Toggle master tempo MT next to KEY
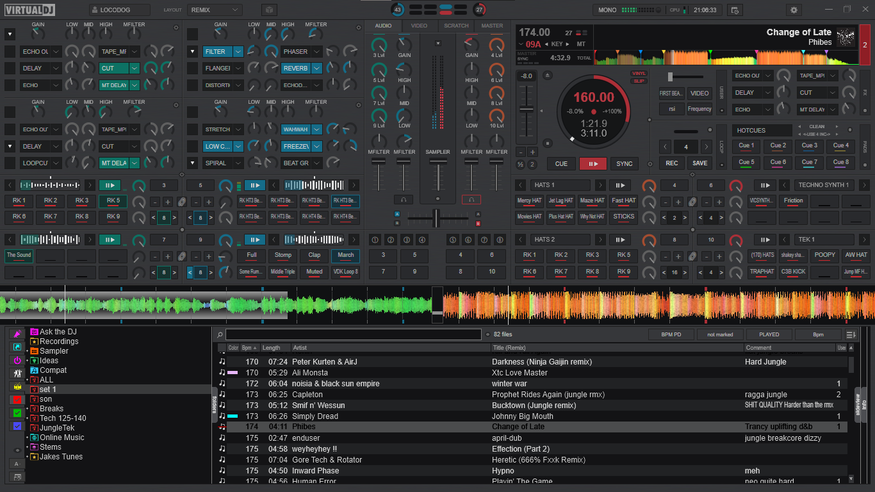 click(580, 44)
